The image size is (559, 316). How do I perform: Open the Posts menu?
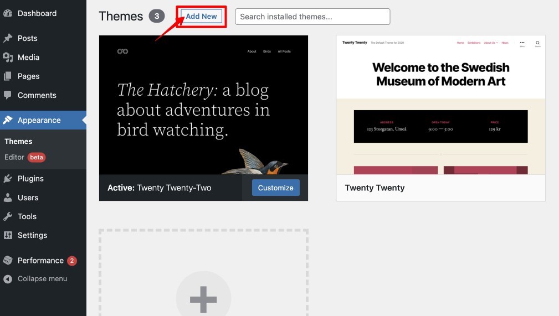[x=43, y=38]
